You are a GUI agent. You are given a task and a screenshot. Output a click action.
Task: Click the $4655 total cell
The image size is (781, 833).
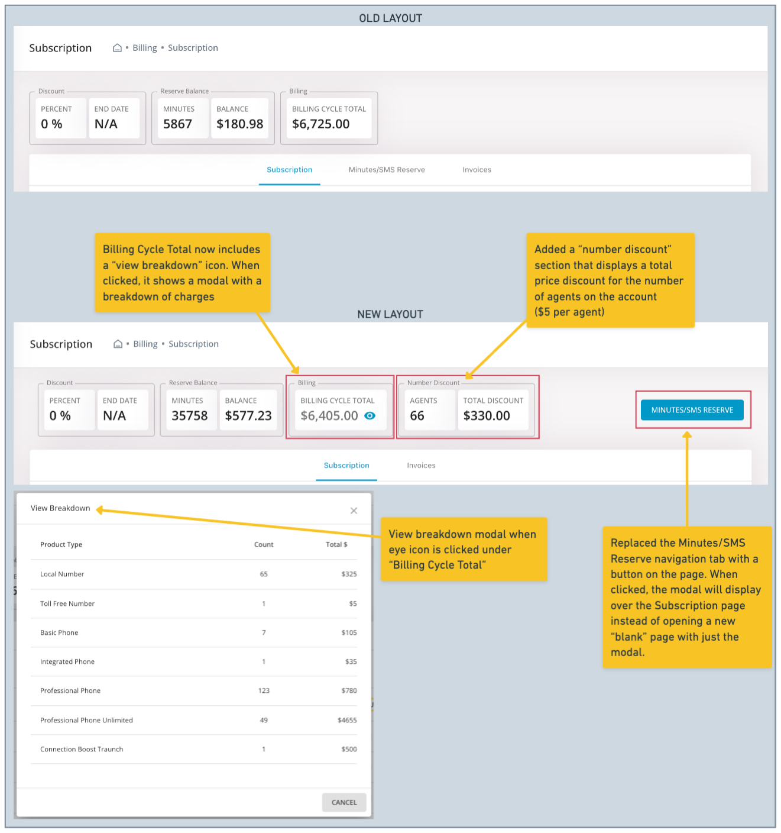coord(347,721)
